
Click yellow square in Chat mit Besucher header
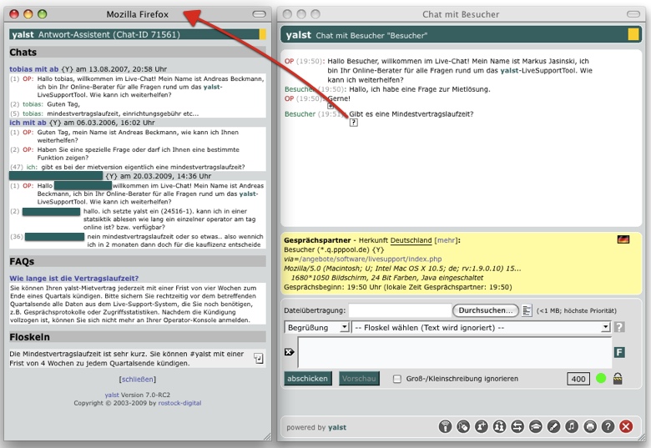[x=633, y=34]
